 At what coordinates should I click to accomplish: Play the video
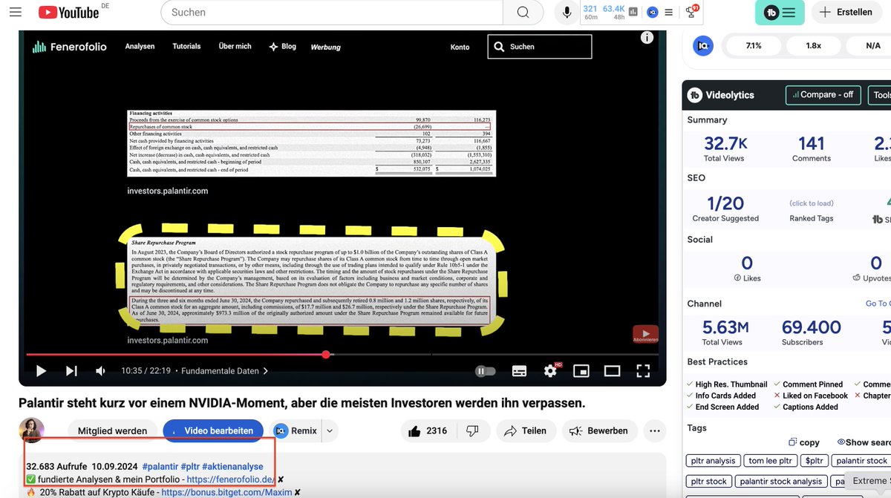point(41,371)
